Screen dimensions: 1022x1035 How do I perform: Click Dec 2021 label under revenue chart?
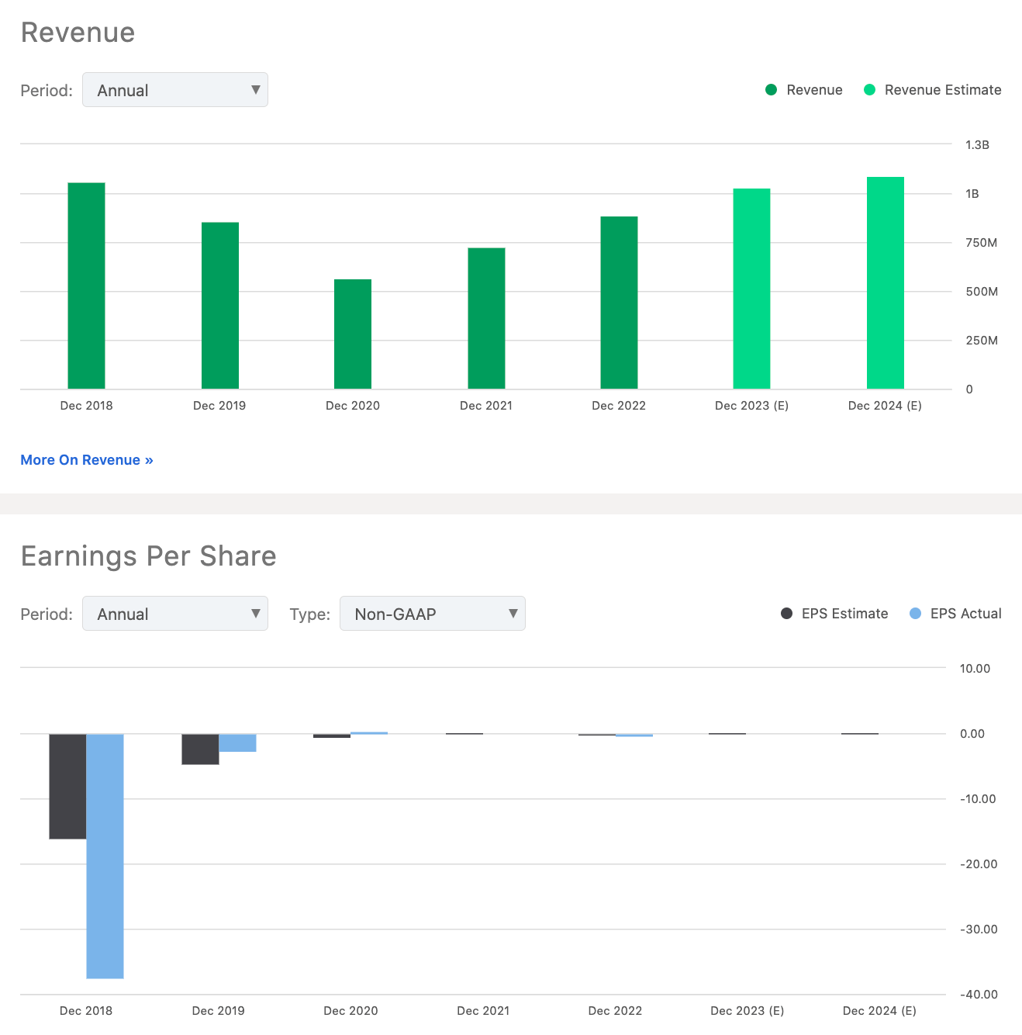(x=486, y=406)
